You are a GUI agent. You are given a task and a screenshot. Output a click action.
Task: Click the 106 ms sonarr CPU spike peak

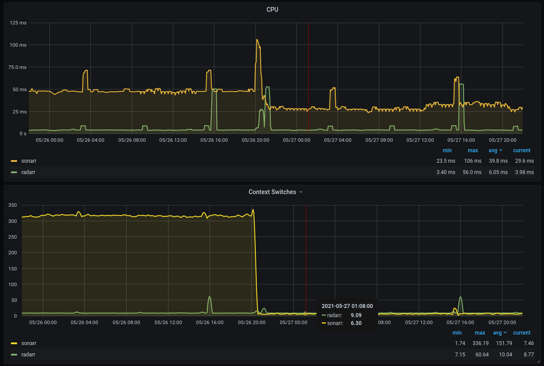point(257,40)
